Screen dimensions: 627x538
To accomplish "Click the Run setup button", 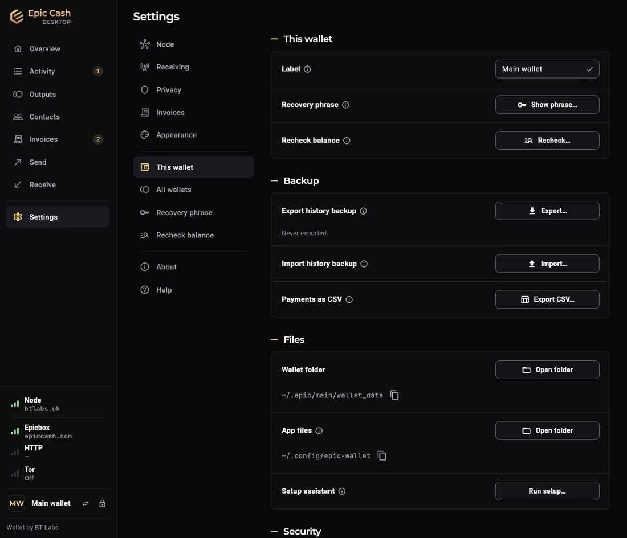I will pos(547,491).
